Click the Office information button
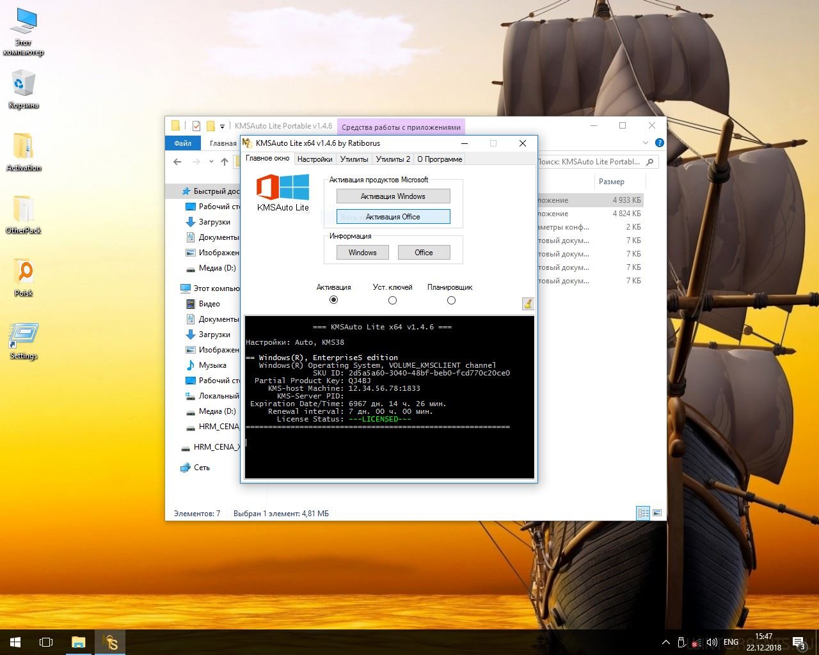Image resolution: width=819 pixels, height=655 pixels. click(424, 253)
